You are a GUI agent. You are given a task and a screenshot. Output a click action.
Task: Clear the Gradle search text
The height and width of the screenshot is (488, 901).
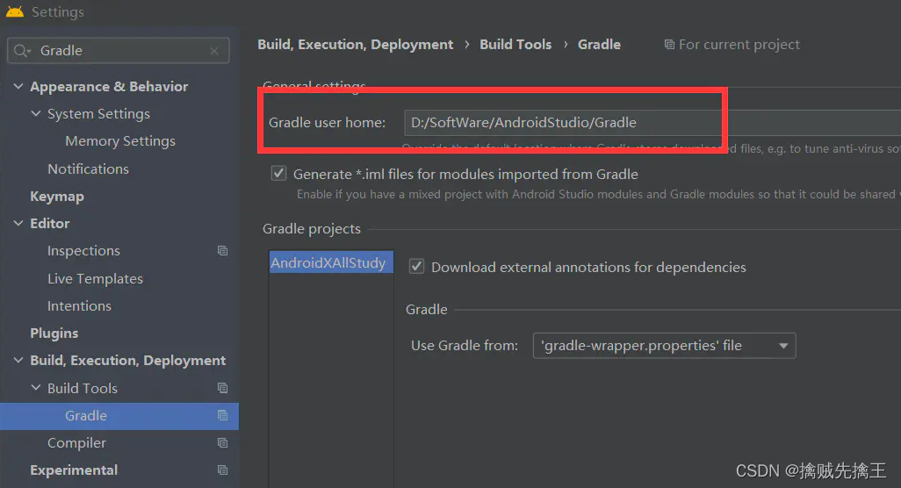click(x=214, y=51)
